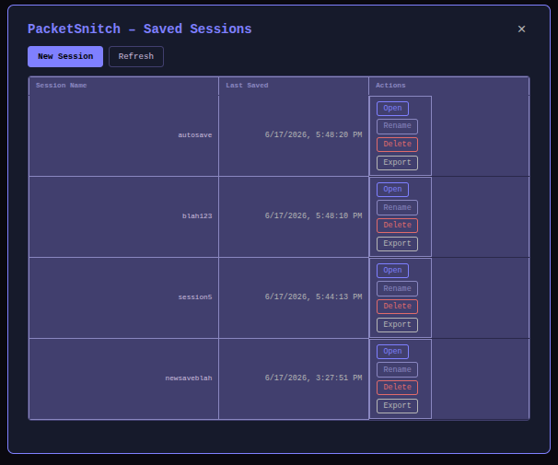Image resolution: width=558 pixels, height=465 pixels.
Task: Export the autosave session
Action: 397,163
